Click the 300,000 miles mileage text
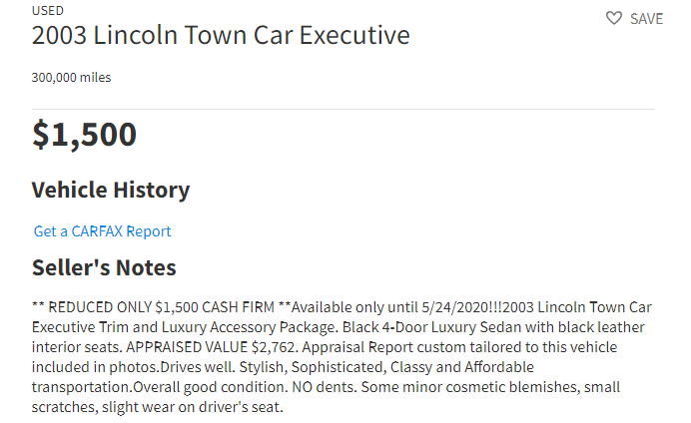The height and width of the screenshot is (423, 691). tap(71, 78)
